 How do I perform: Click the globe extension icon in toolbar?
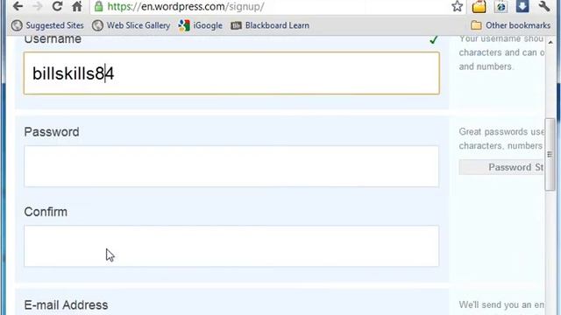point(501,6)
